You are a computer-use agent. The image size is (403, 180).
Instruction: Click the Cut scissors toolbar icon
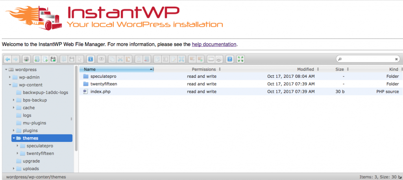click(x=120, y=59)
